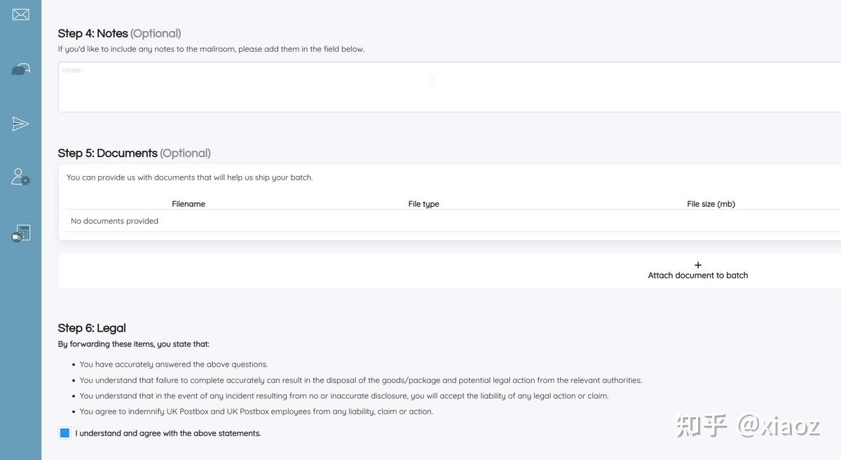Open the shipping calculator icon
This screenshot has height=460, width=841.
point(21,234)
